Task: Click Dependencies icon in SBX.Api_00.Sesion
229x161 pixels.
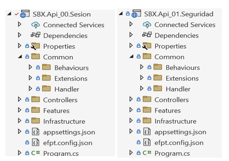Action: (35, 35)
